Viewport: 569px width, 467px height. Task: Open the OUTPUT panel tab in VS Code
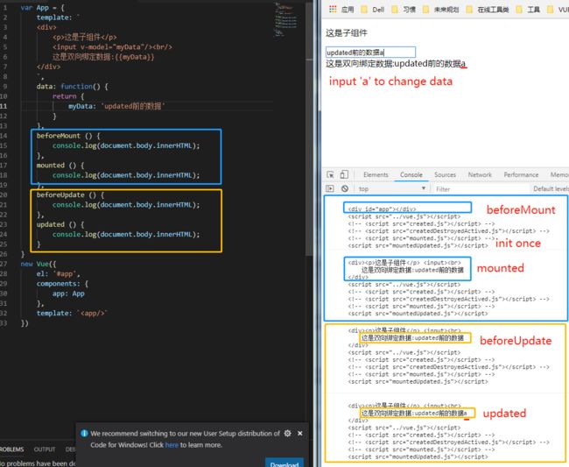point(45,449)
